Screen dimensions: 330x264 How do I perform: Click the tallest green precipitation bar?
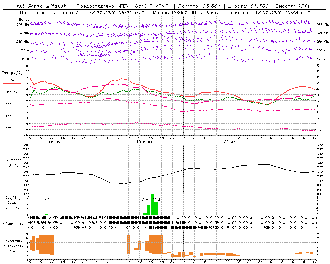click(x=152, y=204)
